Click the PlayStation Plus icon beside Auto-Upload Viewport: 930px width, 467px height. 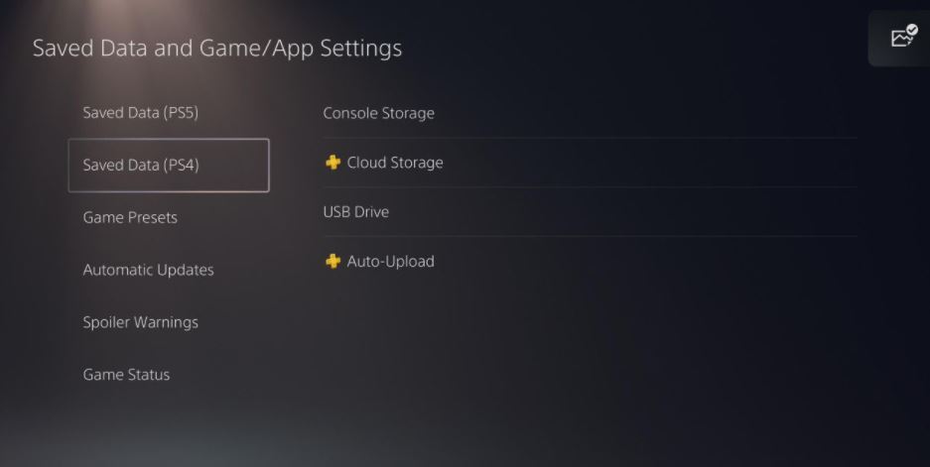tap(332, 262)
